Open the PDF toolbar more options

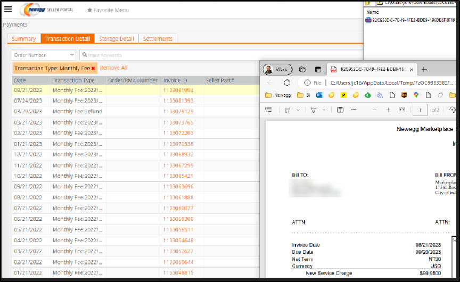pos(354,110)
